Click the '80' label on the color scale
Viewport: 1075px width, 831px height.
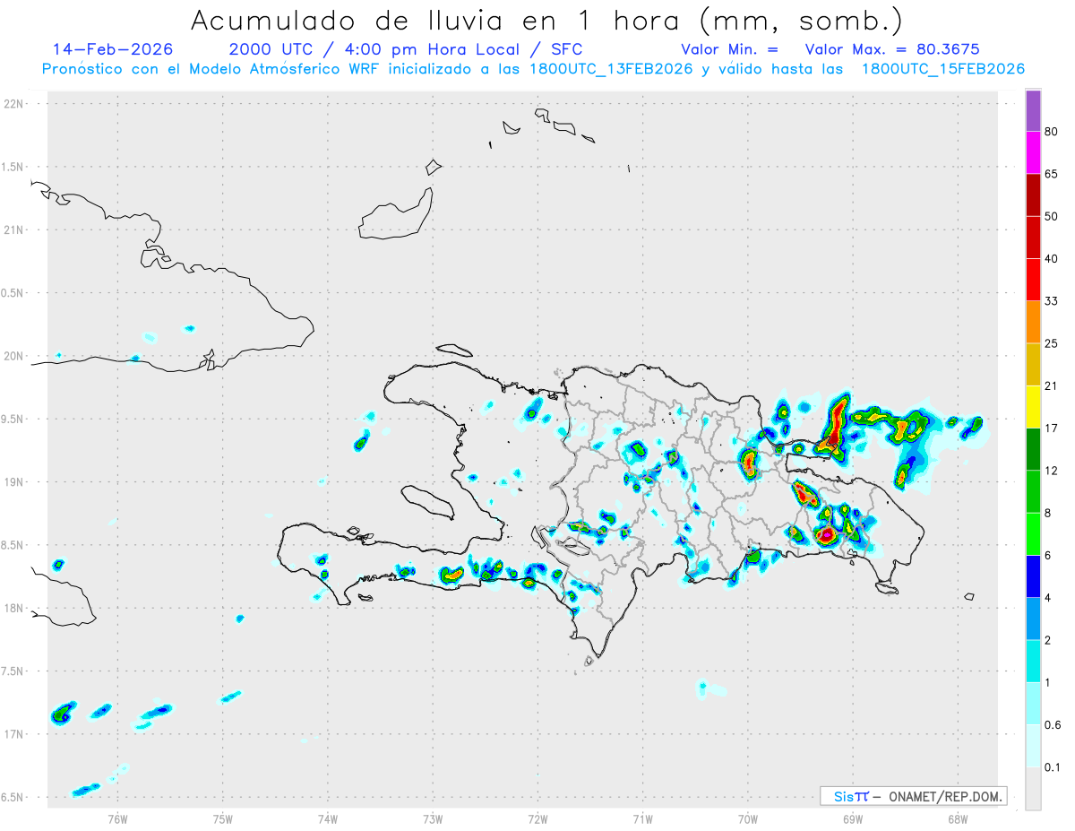click(1052, 132)
